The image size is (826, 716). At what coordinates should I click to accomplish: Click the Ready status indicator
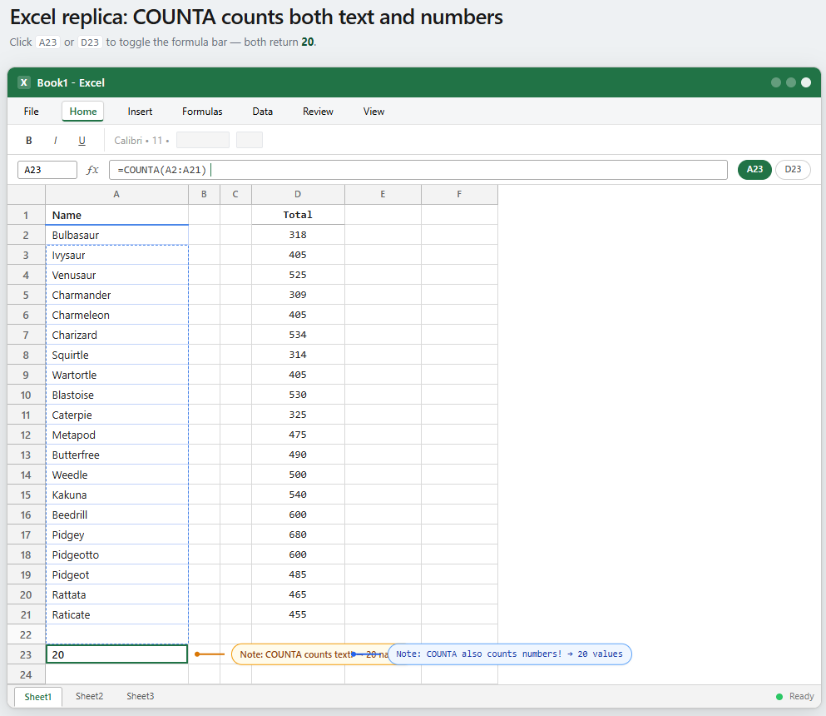[795, 697]
